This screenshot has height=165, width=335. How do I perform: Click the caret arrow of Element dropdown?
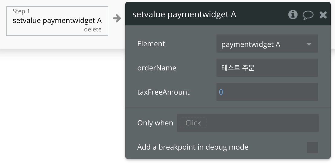pos(309,44)
